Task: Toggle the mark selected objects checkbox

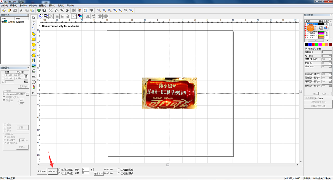Action: click(59, 173)
